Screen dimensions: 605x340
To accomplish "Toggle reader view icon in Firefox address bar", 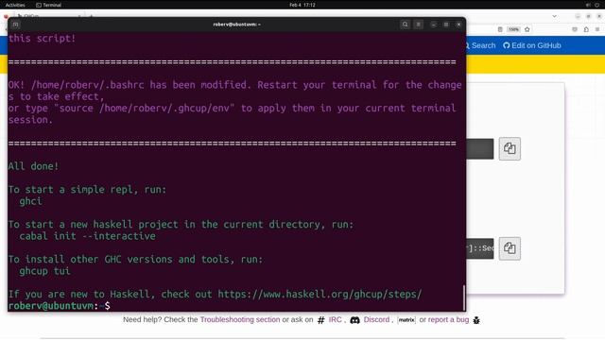I will 500,29.
